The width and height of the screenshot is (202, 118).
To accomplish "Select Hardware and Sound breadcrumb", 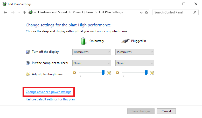I will point(52,12).
